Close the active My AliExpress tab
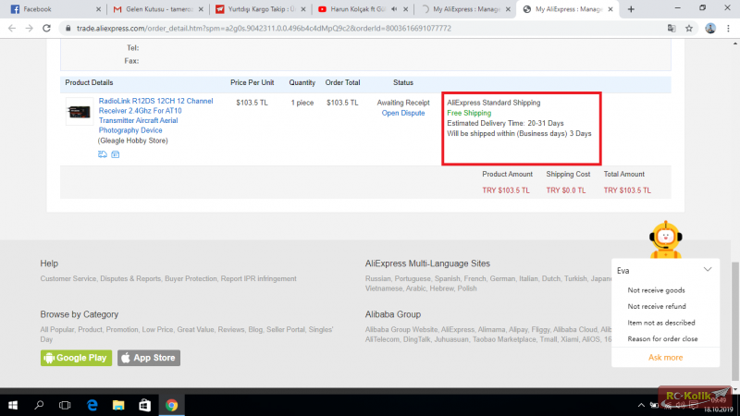The image size is (740, 416). tap(610, 9)
